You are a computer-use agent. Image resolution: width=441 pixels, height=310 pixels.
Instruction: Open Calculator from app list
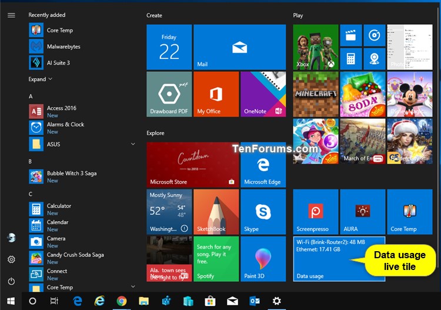tap(82, 209)
